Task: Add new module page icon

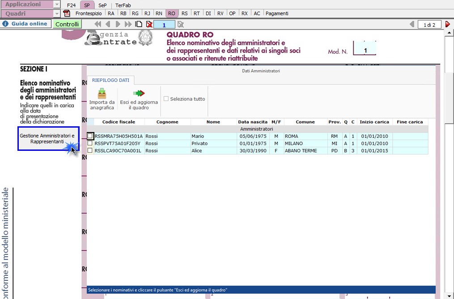Action: pyautogui.click(x=139, y=24)
